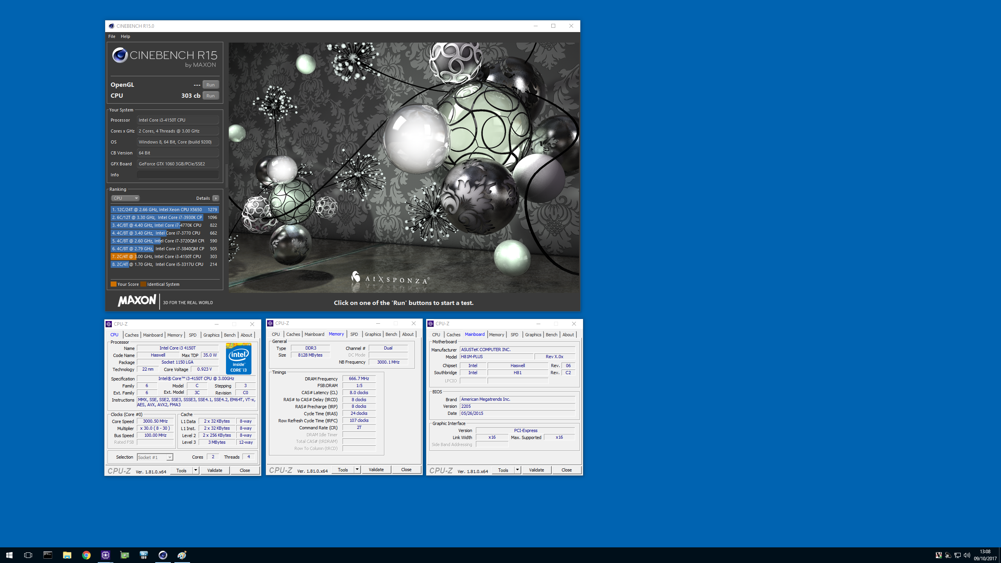Click the Cinebench title bar app icon
This screenshot has width=1001, height=563.
pyautogui.click(x=111, y=26)
